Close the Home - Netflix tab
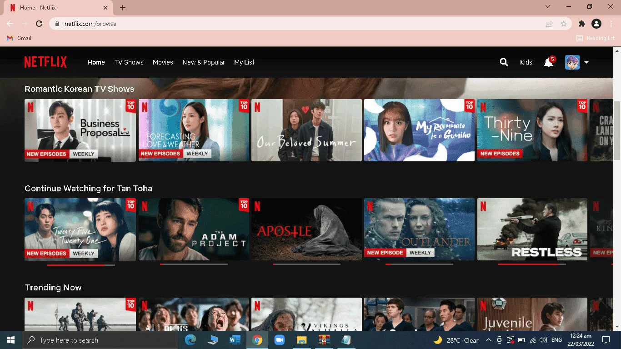The image size is (621, 349). (x=106, y=8)
